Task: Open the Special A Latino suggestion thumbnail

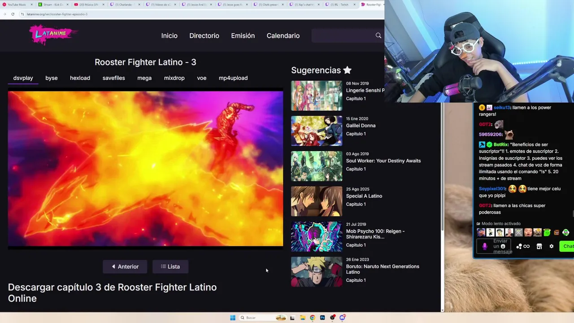Action: [x=317, y=201]
